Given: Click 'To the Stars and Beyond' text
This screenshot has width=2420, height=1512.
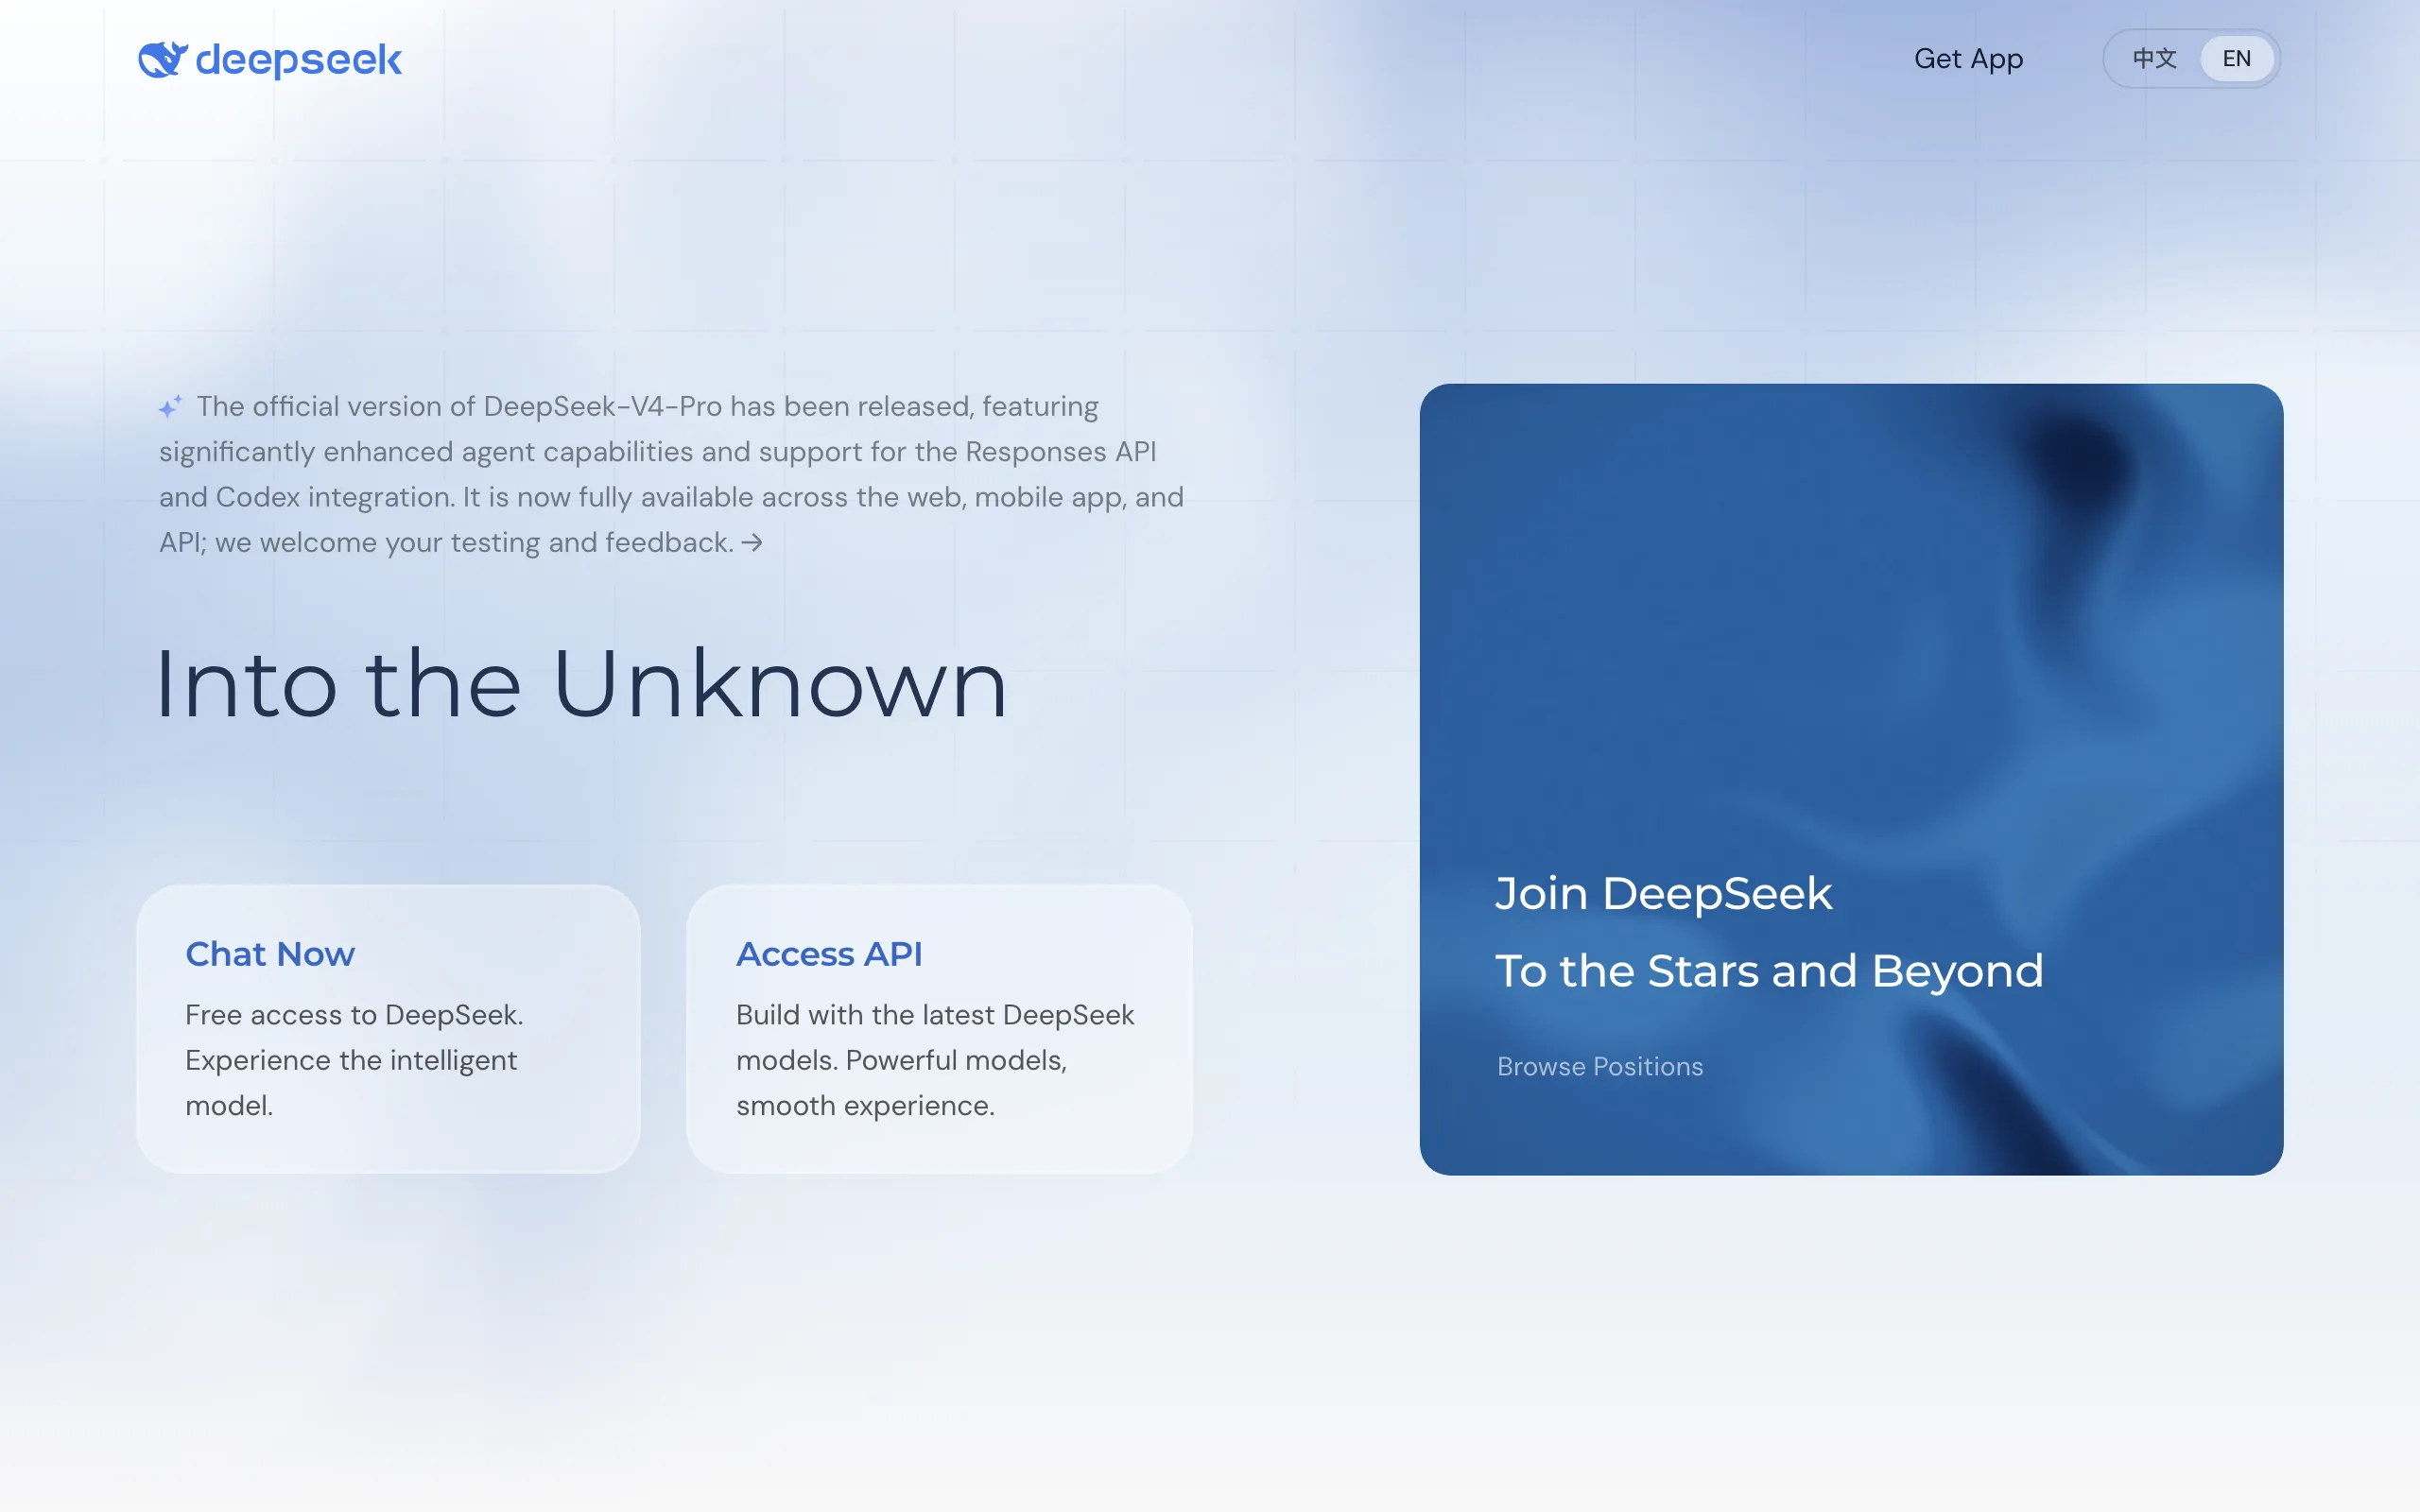Looking at the screenshot, I should [x=1768, y=971].
